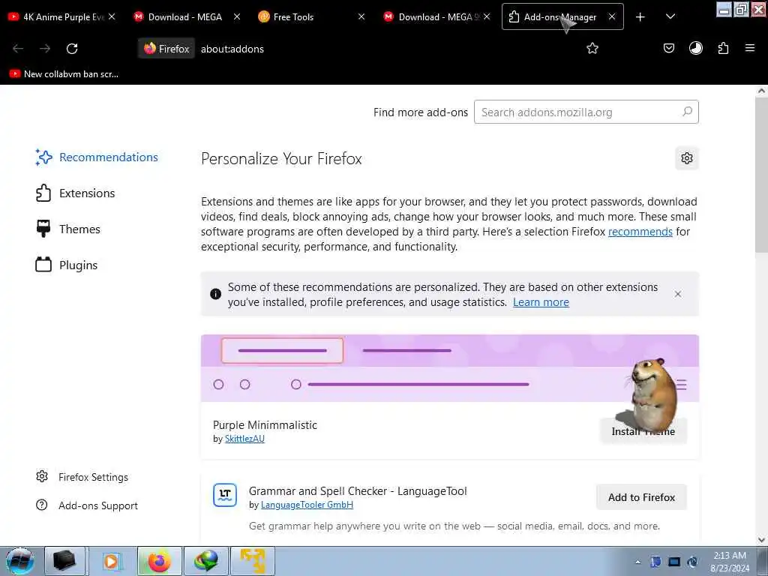Click the magnifier icon in add-ons search
Image resolution: width=768 pixels, height=576 pixels.
687,112
